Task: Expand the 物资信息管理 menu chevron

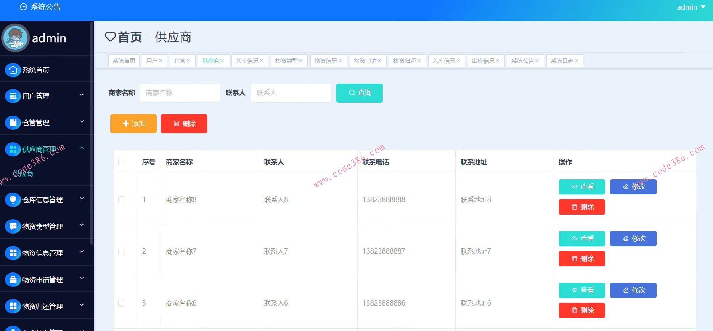Action: [x=82, y=251]
